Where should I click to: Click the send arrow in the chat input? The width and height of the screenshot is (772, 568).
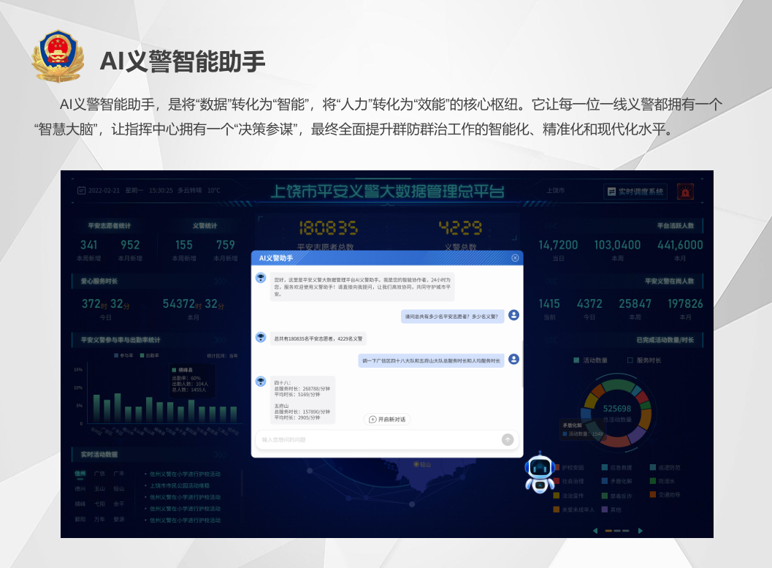[x=508, y=439]
